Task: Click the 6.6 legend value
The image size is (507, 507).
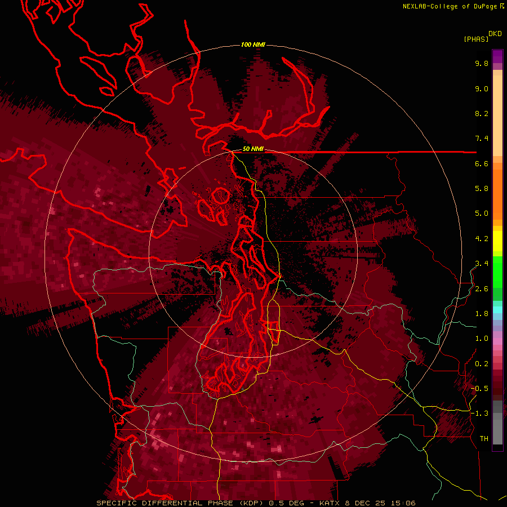Action: coord(482,163)
